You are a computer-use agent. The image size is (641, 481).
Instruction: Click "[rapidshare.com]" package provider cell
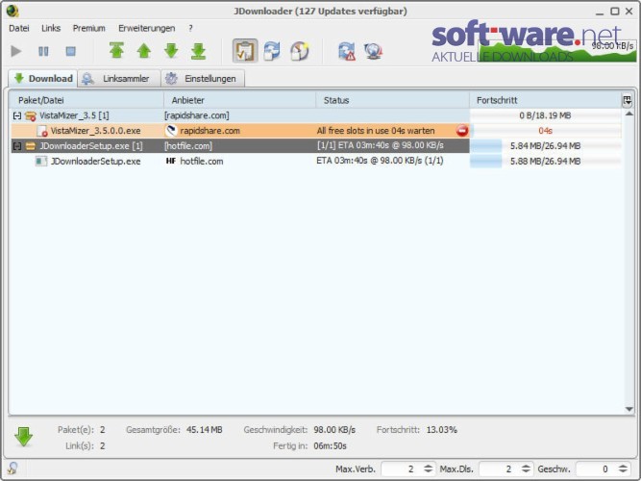pos(197,115)
